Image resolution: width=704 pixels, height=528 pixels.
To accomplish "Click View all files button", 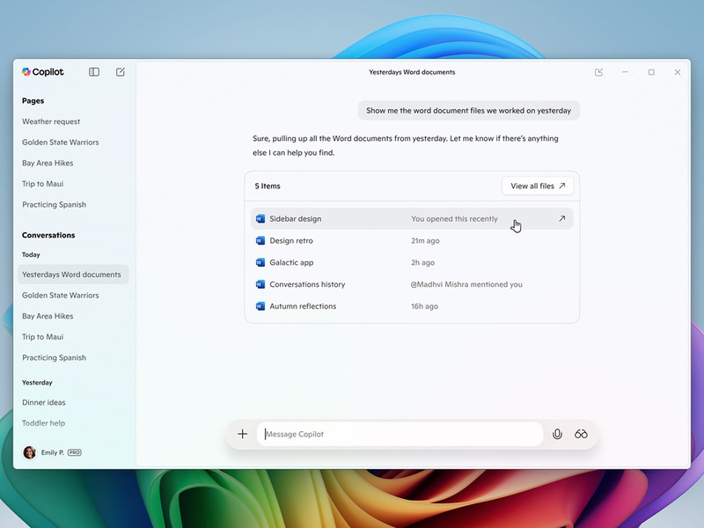I will (x=538, y=186).
